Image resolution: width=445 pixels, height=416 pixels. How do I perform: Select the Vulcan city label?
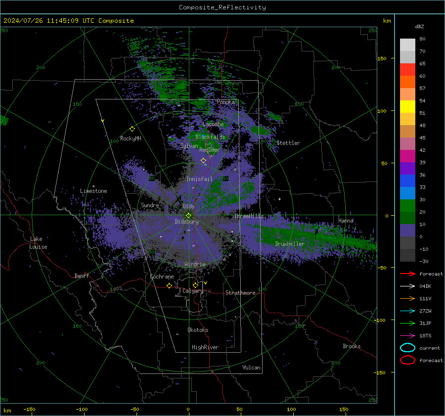click(251, 368)
